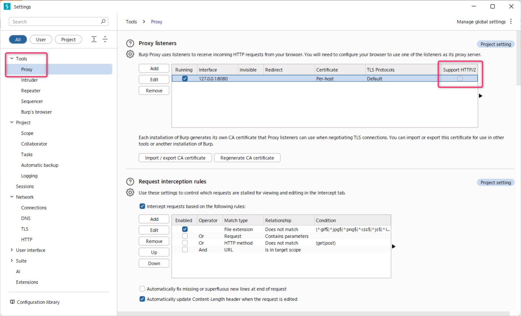This screenshot has height=316, width=521.
Task: Click Import / export CA certificate button
Action: [x=175, y=158]
